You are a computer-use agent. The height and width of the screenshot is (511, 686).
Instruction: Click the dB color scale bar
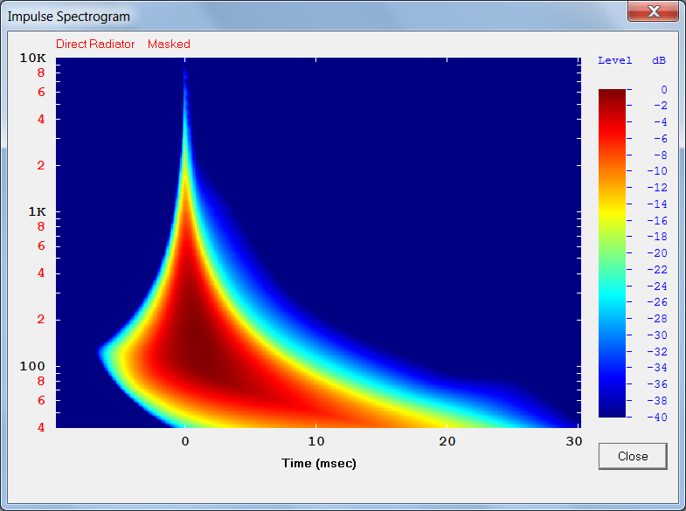[x=612, y=253]
